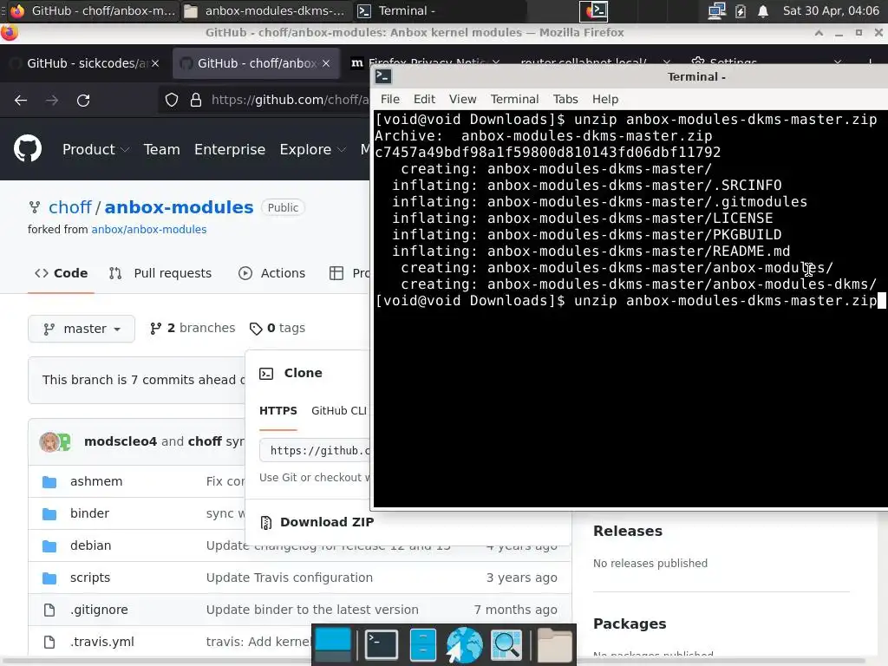The height and width of the screenshot is (666, 888).
Task: Click Team in GitHub header
Action: (x=161, y=149)
